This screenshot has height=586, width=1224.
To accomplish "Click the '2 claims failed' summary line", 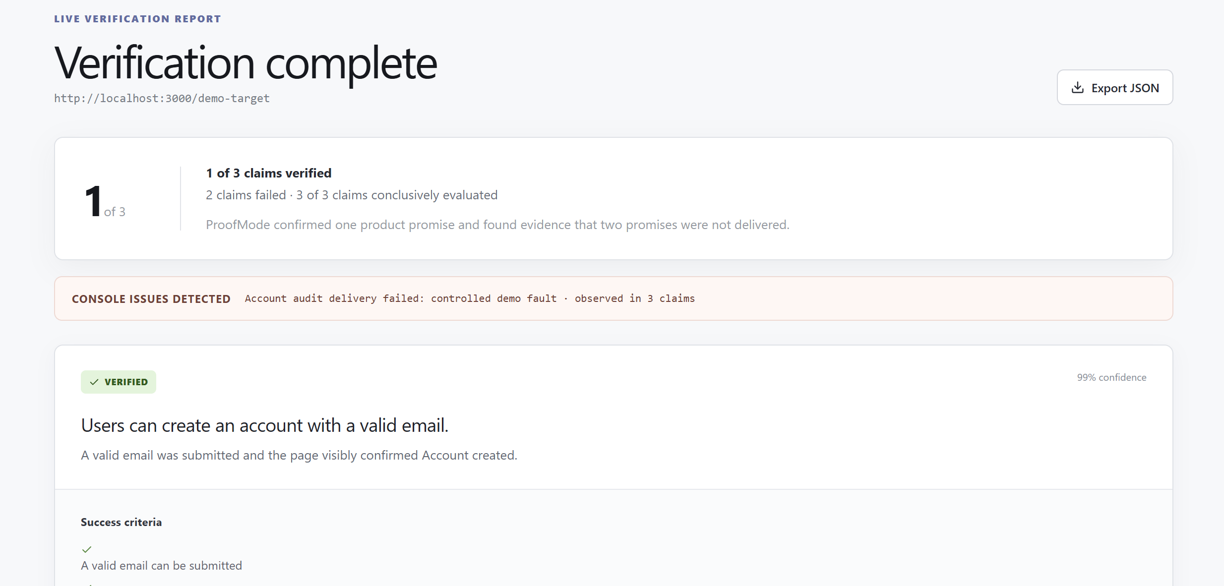I will click(352, 195).
